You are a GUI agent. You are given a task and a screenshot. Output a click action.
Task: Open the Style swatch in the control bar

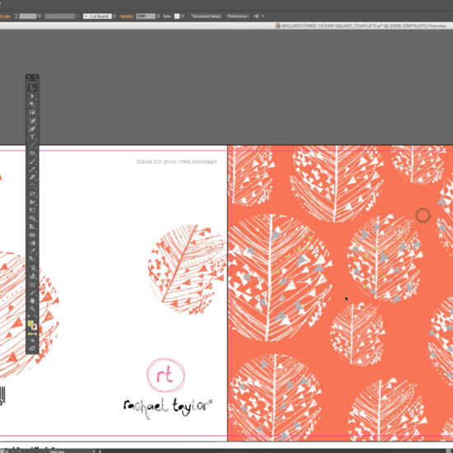click(x=177, y=16)
